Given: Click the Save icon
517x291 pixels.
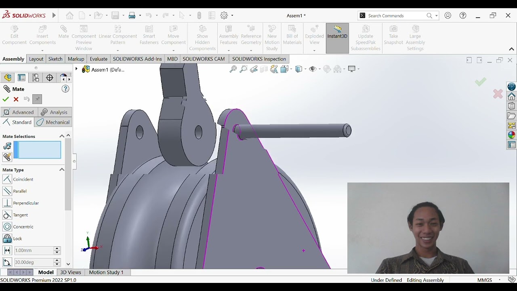Looking at the screenshot, I should pos(116,15).
